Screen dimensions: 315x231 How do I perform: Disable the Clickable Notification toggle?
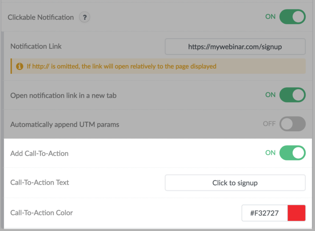(x=292, y=17)
